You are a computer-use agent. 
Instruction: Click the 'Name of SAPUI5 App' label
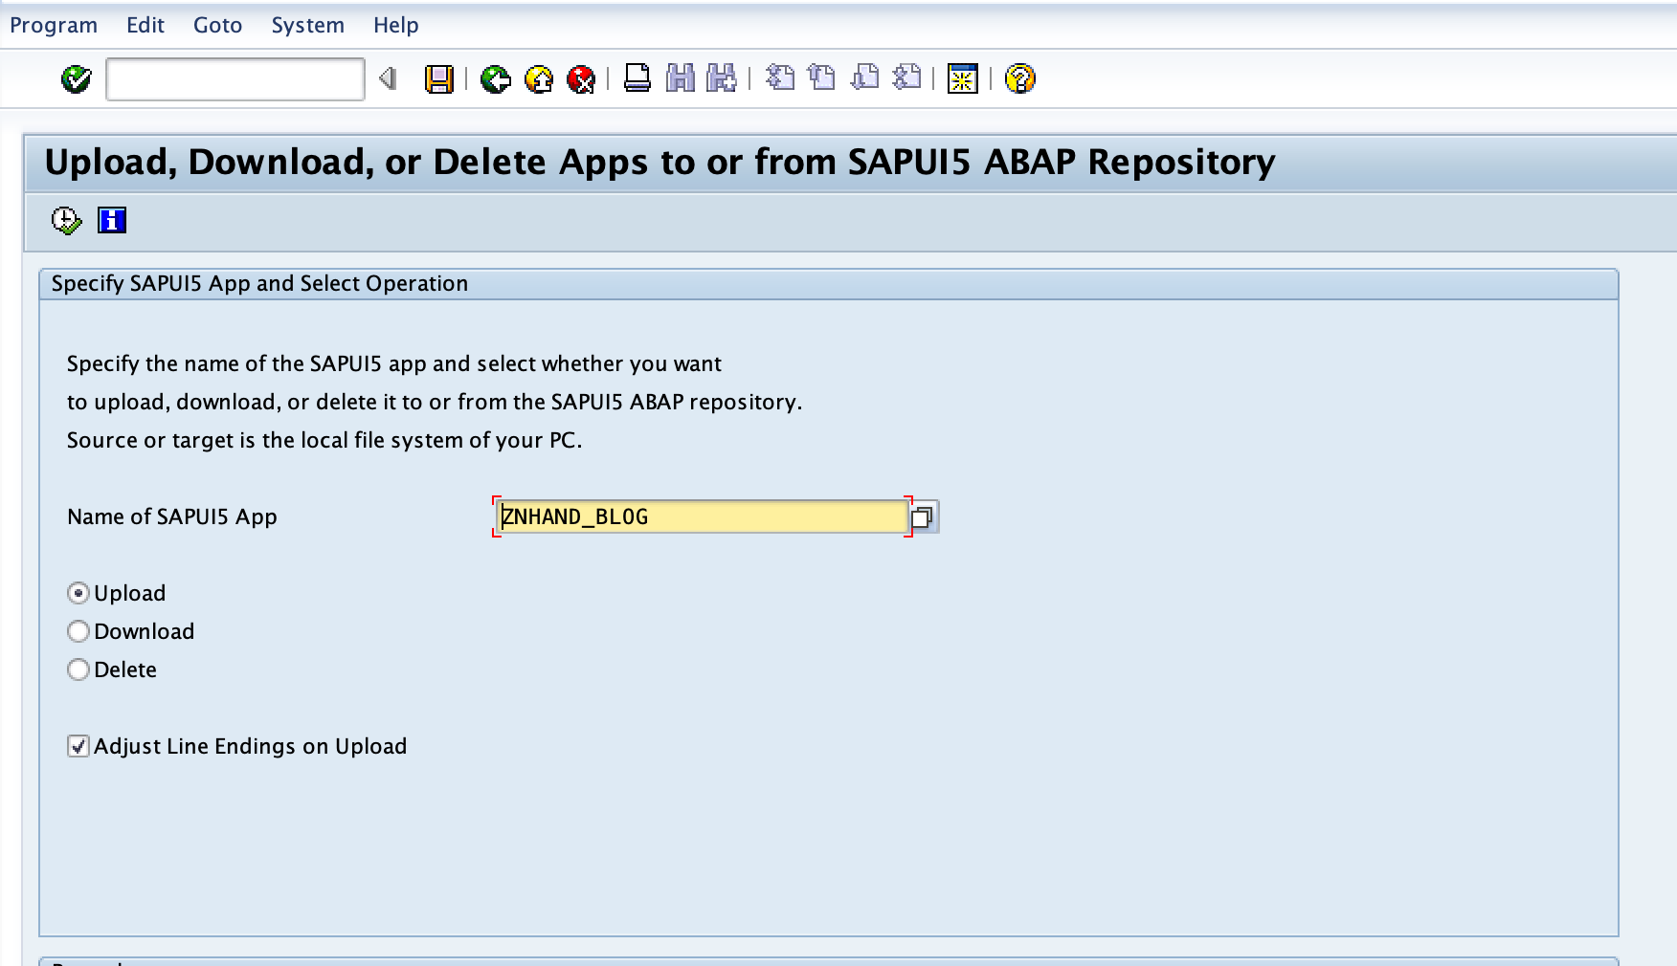click(172, 516)
